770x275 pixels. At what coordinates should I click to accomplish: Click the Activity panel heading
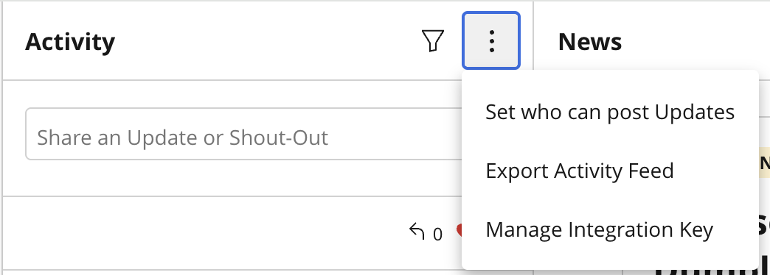click(70, 41)
